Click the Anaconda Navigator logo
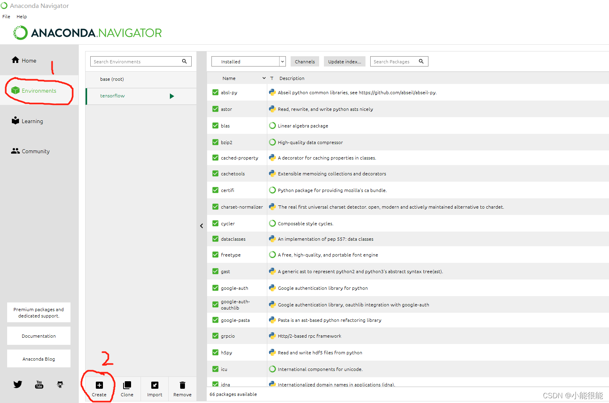This screenshot has width=609, height=403. pos(88,32)
